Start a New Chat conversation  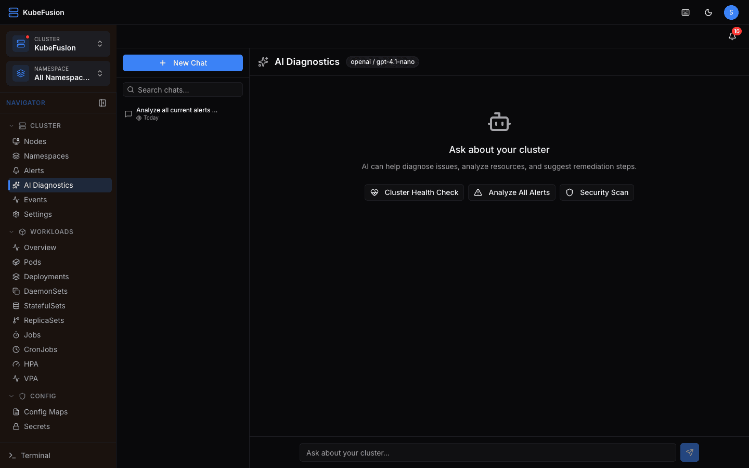183,62
